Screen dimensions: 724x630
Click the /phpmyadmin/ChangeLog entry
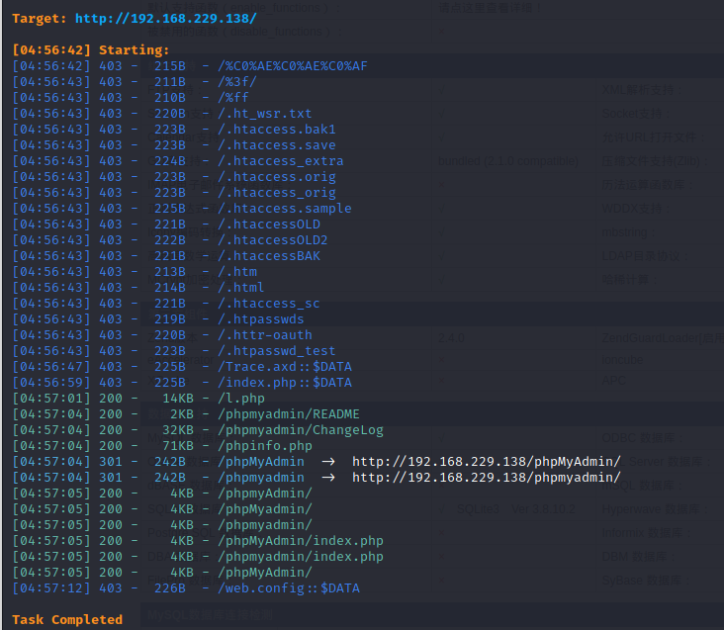point(301,430)
